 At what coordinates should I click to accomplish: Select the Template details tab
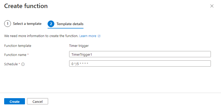pyautogui.click(x=70, y=24)
